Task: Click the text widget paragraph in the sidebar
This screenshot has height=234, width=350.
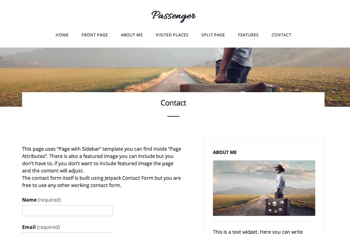Action: click(258, 232)
